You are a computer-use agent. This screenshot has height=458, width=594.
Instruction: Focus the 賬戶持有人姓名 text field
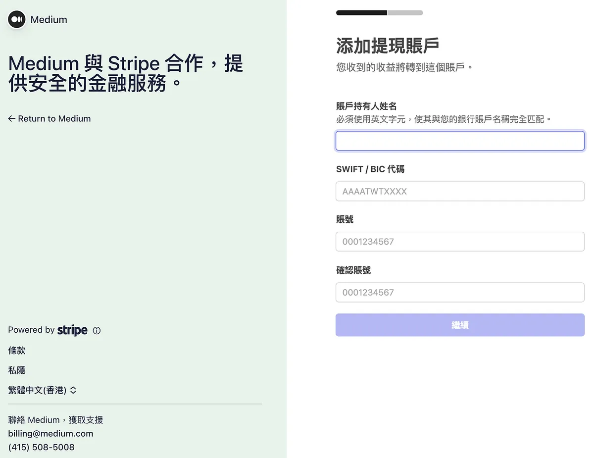tap(460, 141)
